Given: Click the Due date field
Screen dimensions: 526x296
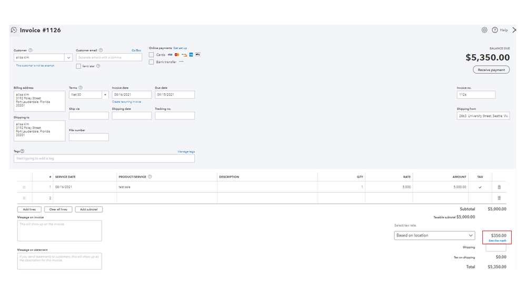Looking at the screenshot, I should [x=175, y=95].
